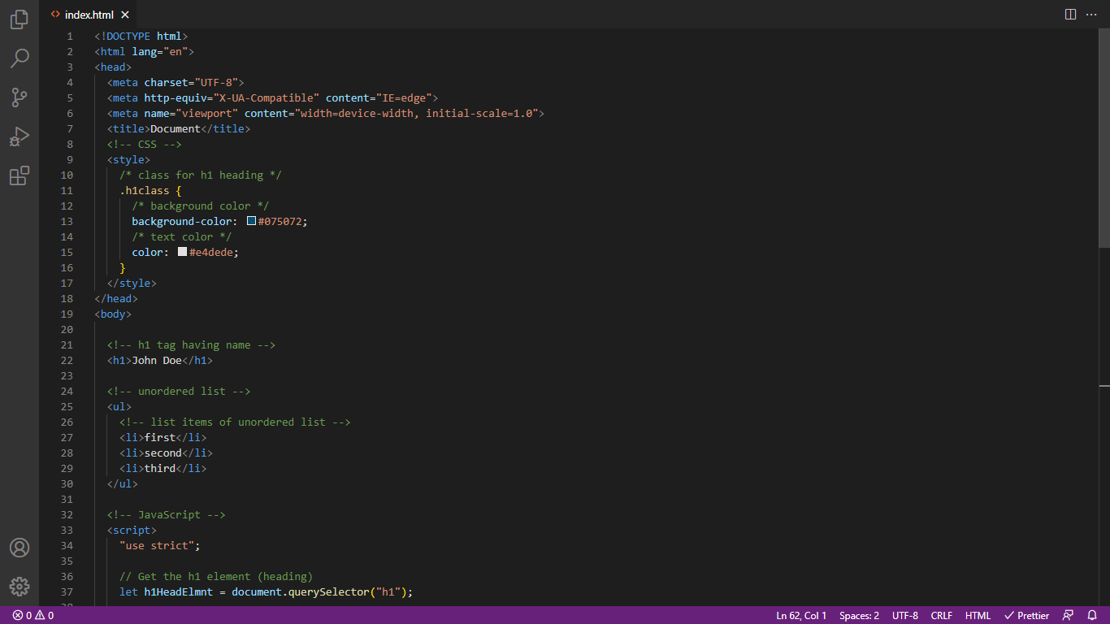The height and width of the screenshot is (624, 1110).
Task: Open the editor More Actions menu
Action: coord(1091,15)
